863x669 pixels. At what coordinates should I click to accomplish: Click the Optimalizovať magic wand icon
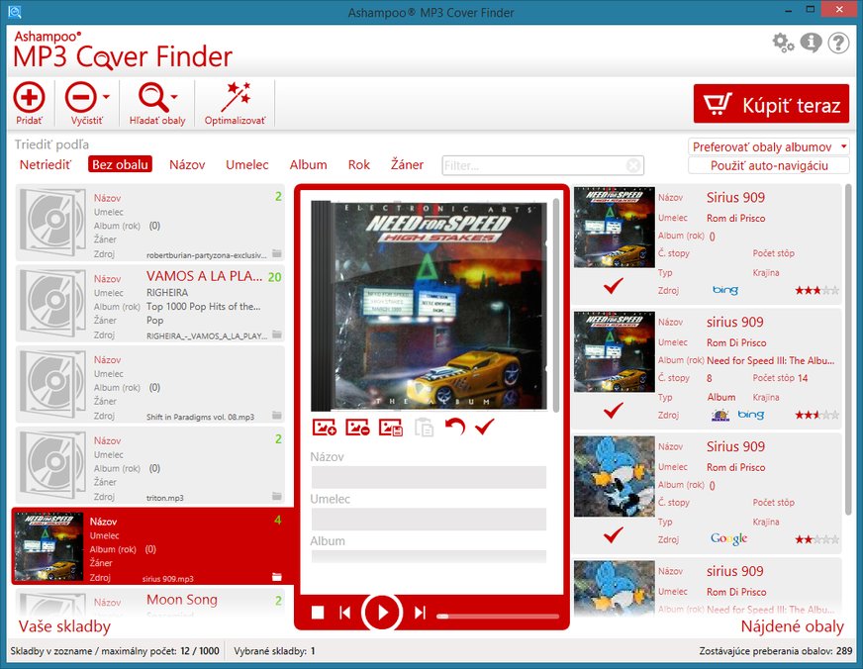coord(235,97)
